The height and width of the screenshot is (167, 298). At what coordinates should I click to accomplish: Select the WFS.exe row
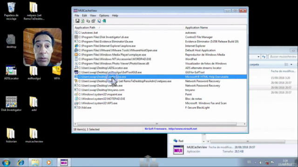click(x=160, y=103)
